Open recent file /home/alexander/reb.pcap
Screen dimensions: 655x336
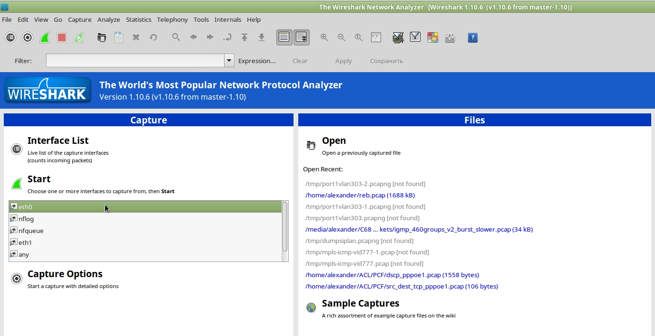click(360, 195)
